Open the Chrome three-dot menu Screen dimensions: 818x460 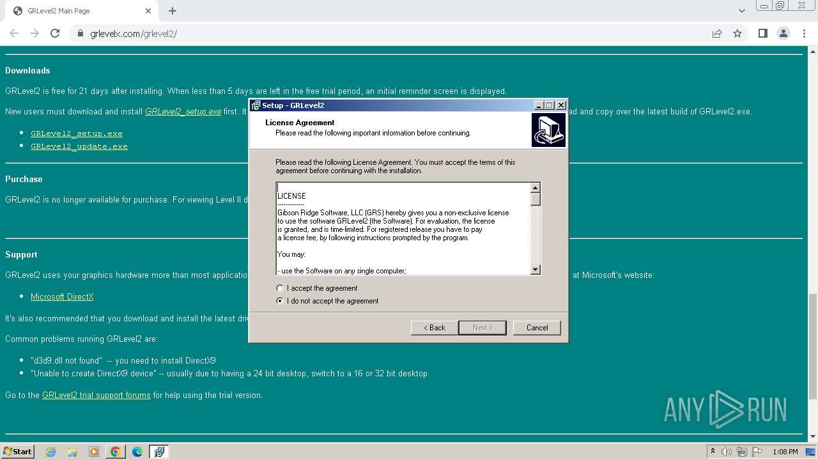pyautogui.click(x=805, y=33)
